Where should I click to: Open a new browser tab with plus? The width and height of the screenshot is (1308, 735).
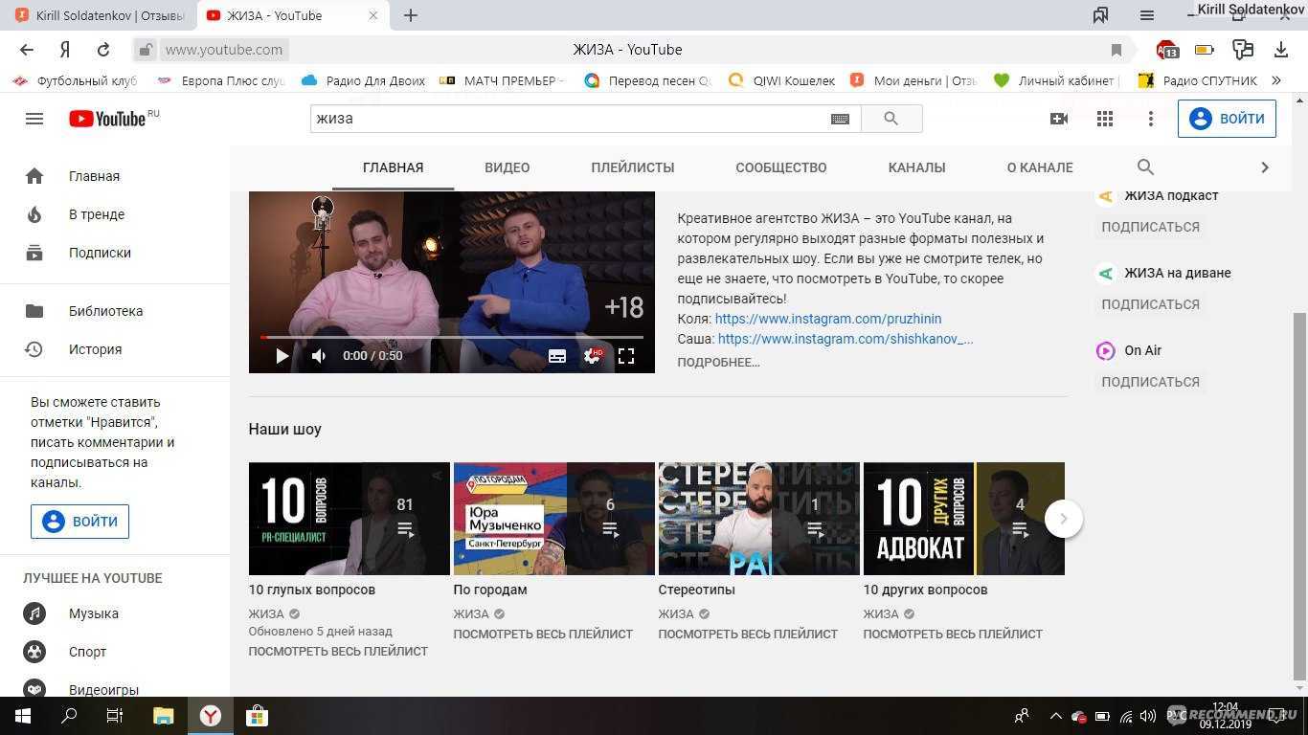coord(411,15)
